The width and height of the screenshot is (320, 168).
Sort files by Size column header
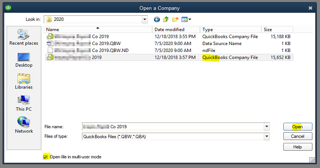tap(277, 29)
